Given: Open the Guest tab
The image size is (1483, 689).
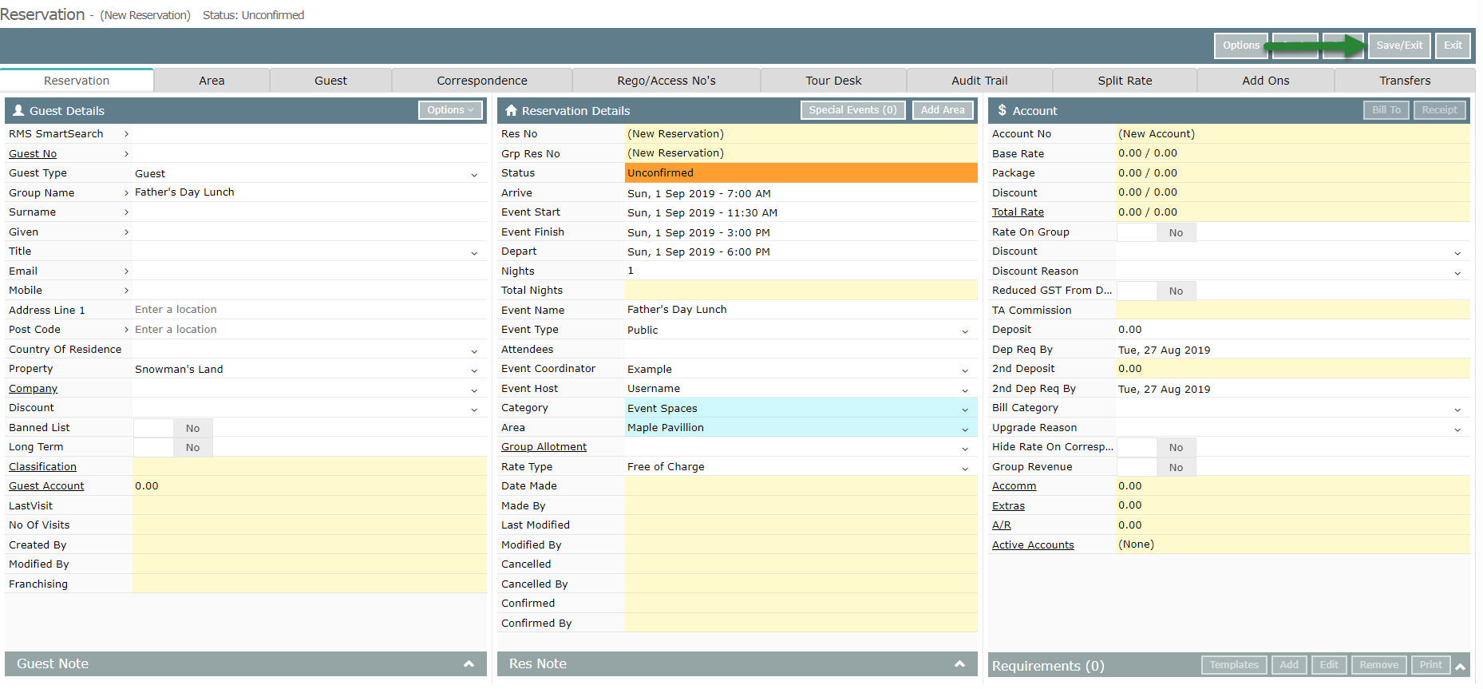Looking at the screenshot, I should (330, 81).
